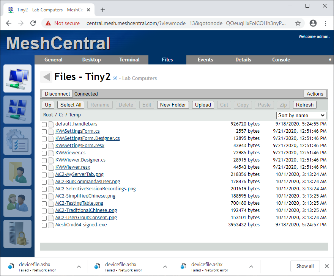Check the box for MeshCmd64-signed.exe

(x=44, y=225)
